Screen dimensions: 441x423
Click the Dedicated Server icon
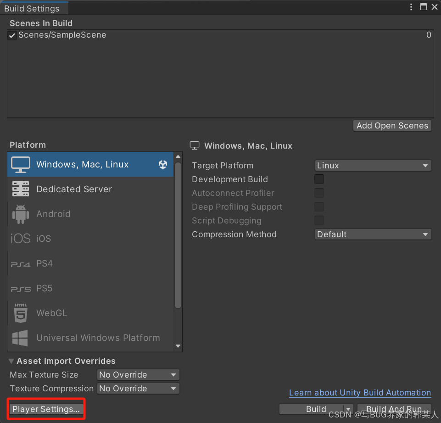[x=21, y=189]
